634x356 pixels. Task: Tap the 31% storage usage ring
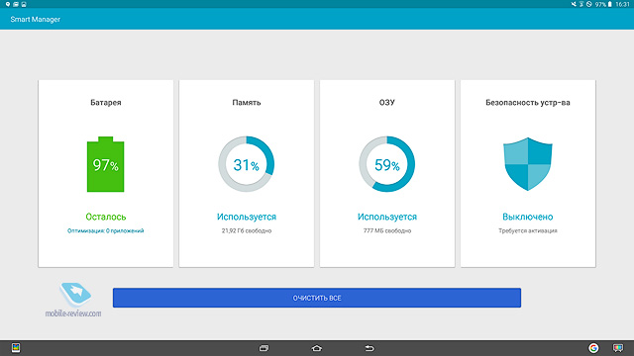tap(247, 164)
